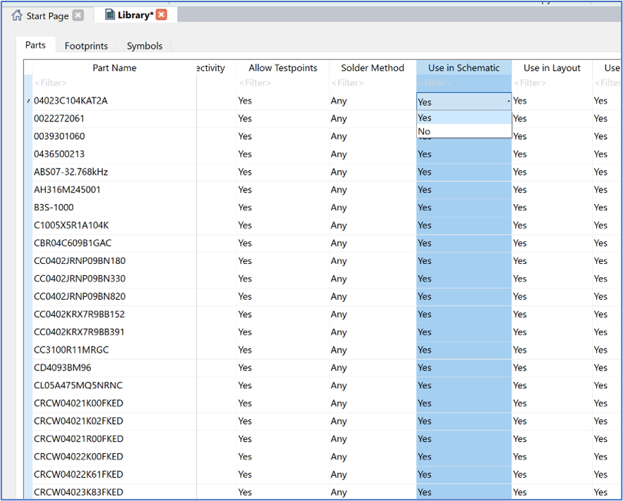Open the Symbols tab
This screenshot has height=501, width=623.
tap(145, 46)
